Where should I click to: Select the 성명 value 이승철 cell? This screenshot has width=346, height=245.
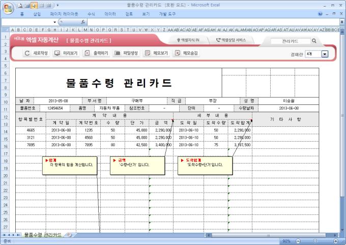coord(289,101)
